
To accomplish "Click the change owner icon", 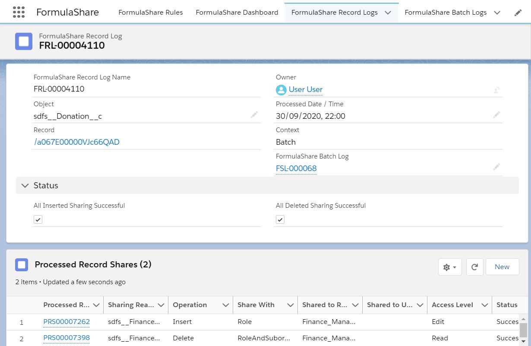I will [x=496, y=90].
